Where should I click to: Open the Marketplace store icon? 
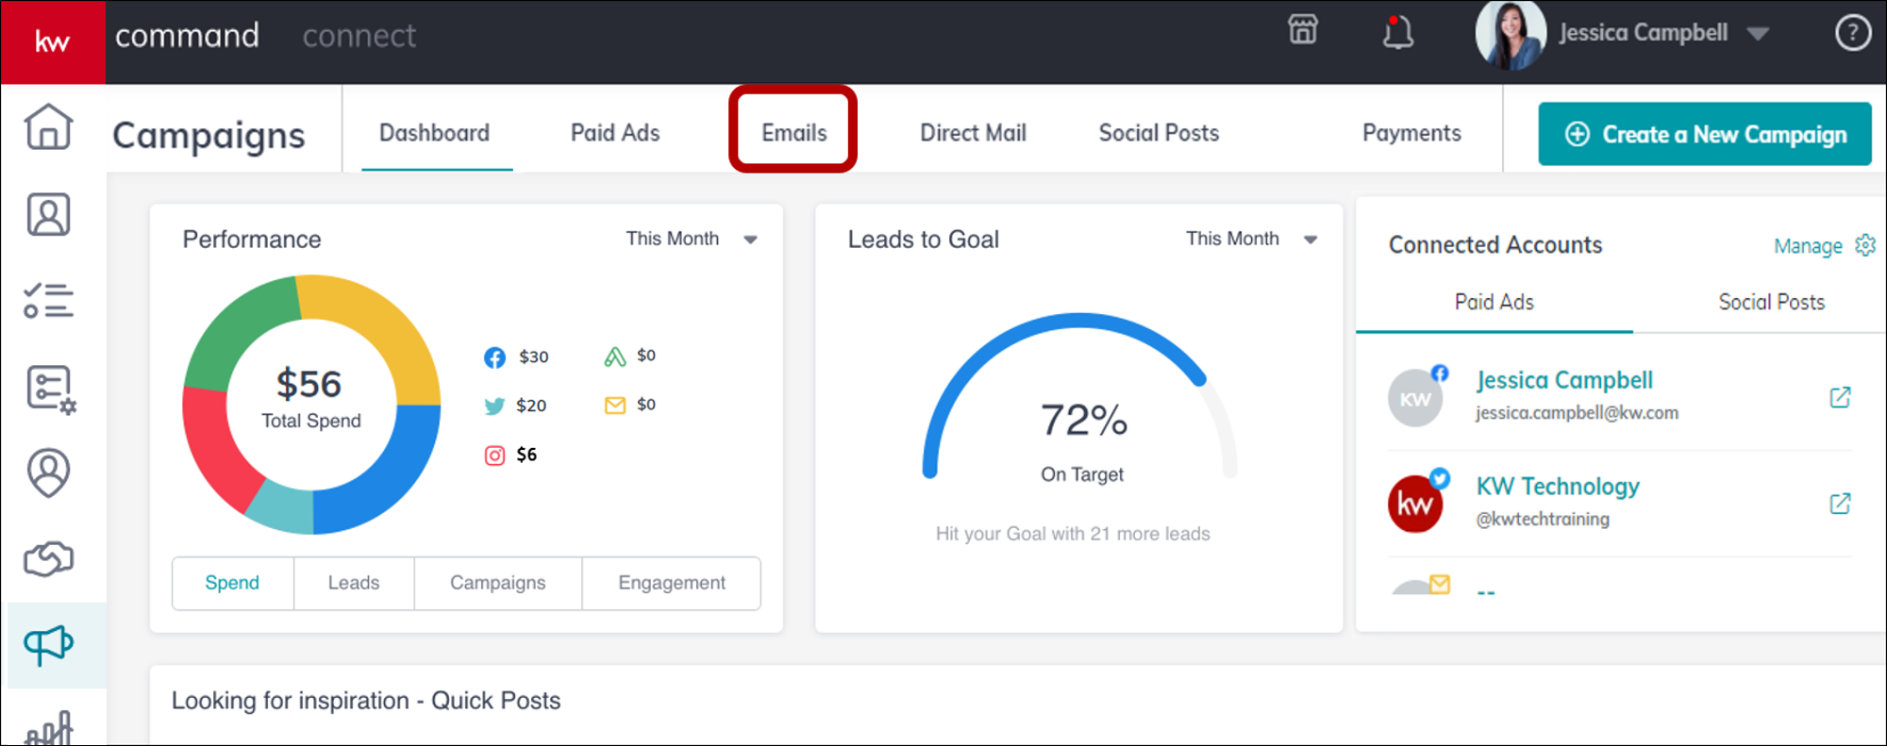point(1303,31)
